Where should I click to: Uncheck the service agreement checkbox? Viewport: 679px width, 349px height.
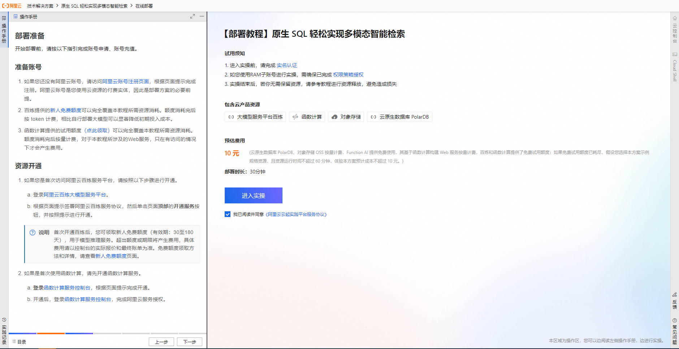point(227,214)
